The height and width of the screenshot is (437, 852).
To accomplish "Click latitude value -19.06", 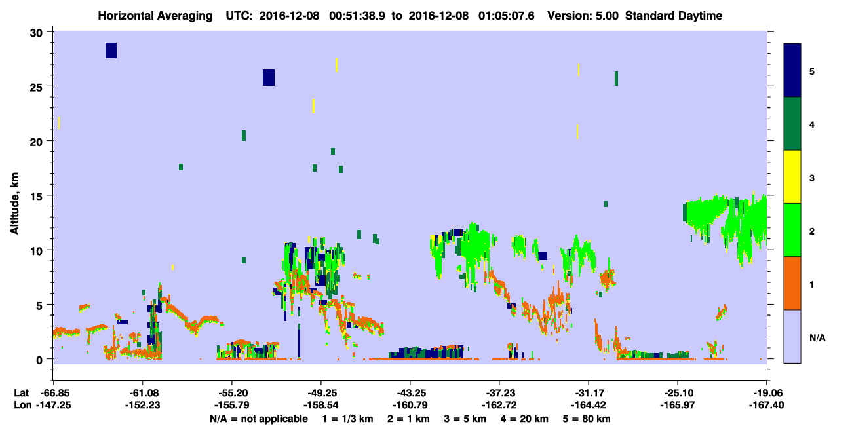I will coord(767,393).
